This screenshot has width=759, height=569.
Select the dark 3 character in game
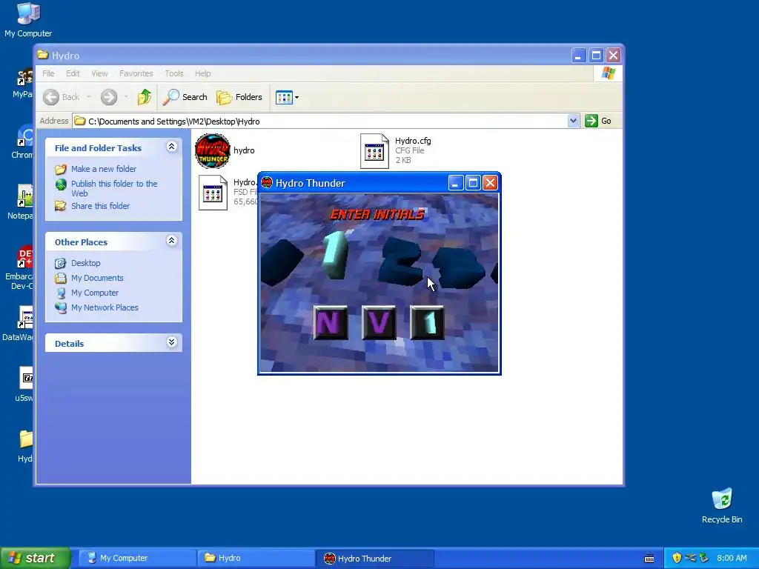(458, 268)
